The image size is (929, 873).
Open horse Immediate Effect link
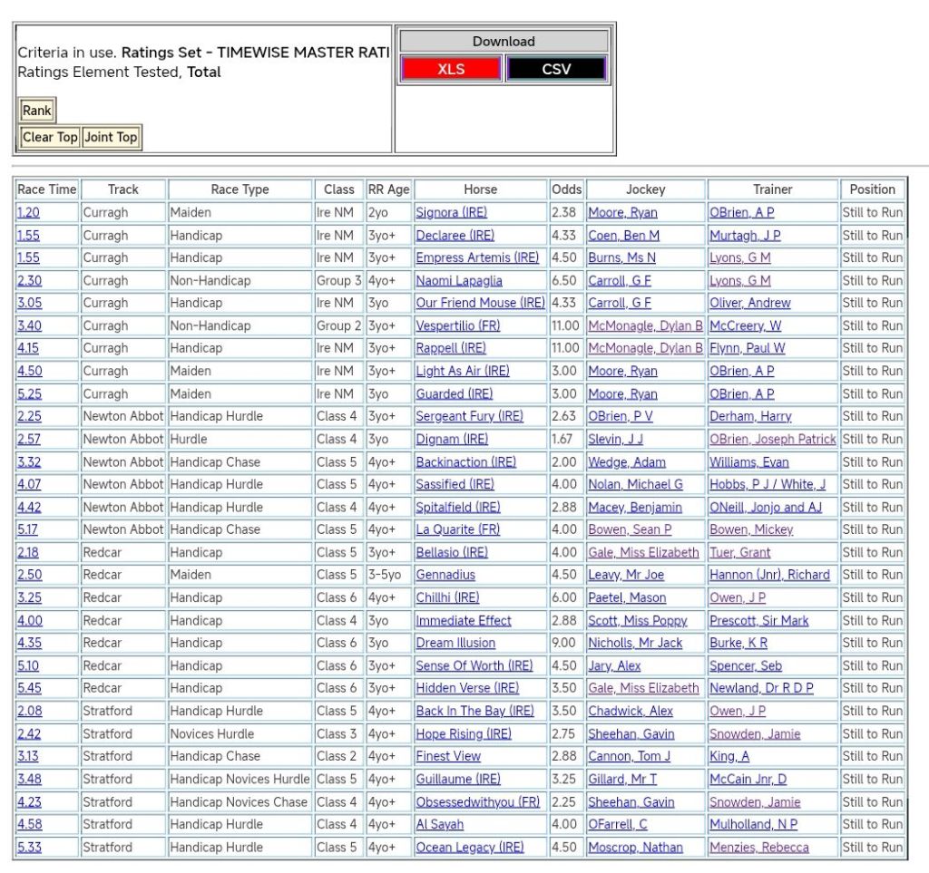[x=464, y=620]
